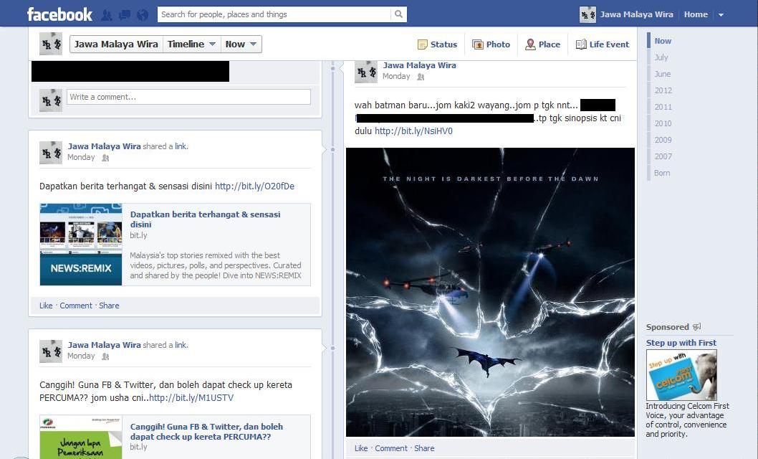Viewport: 758px width, 459px height.
Task: Open link http://bit.ly/M1USTV
Action: pos(191,397)
